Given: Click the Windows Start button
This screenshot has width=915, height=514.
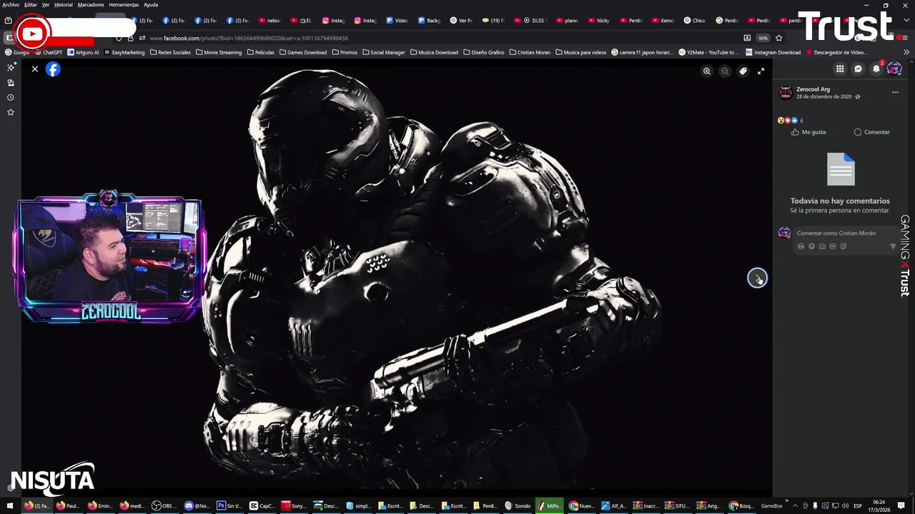Looking at the screenshot, I should 9,505.
